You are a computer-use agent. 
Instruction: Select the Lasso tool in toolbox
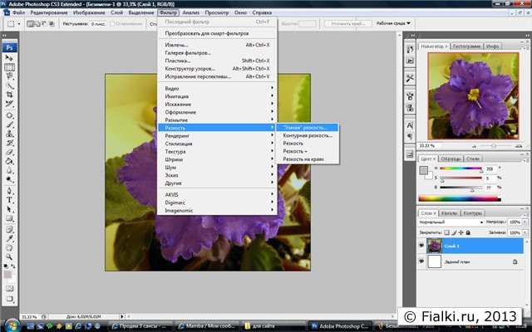point(9,76)
